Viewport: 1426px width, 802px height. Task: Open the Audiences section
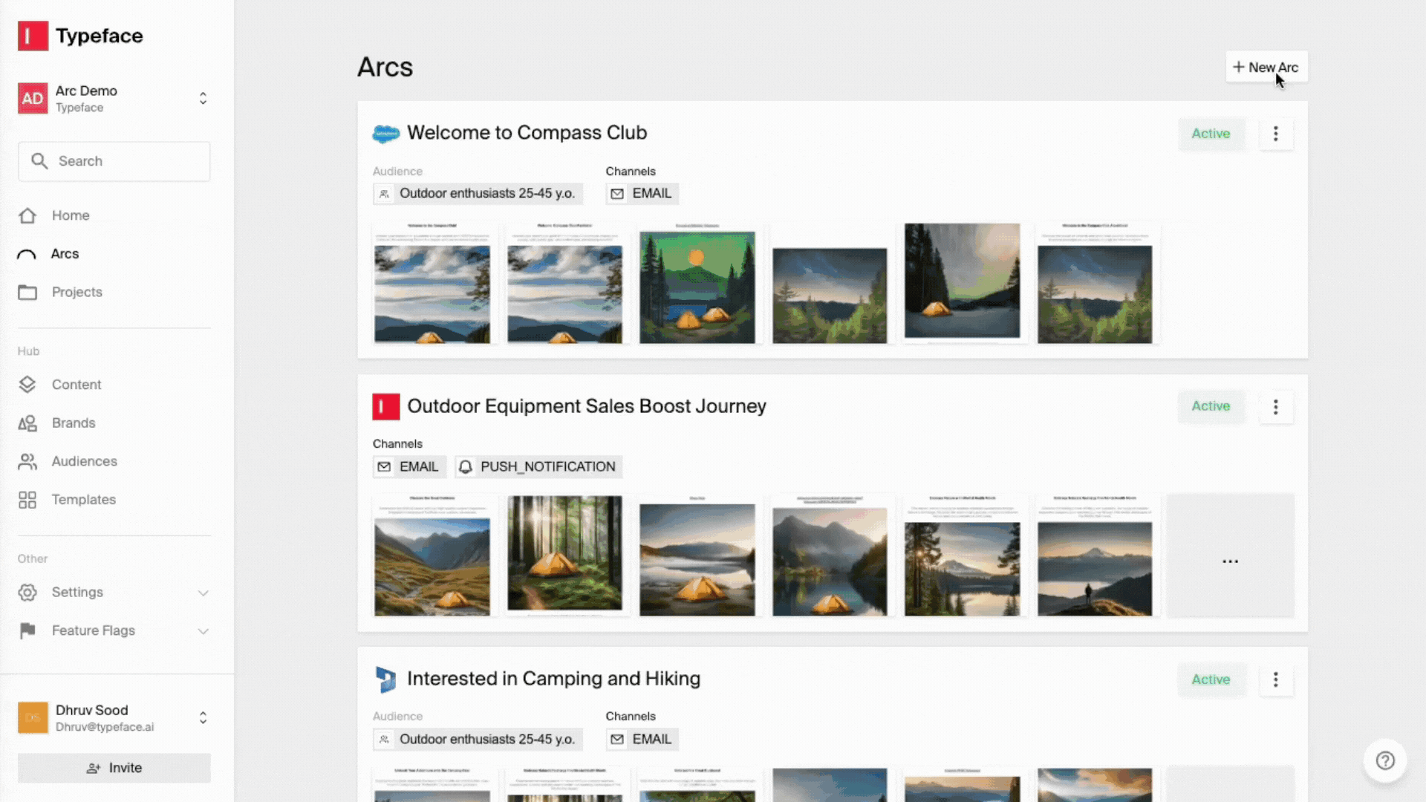point(84,461)
